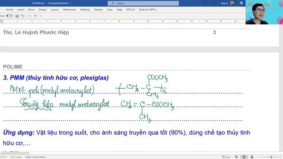The image size is (283, 159).
Task: Switch to the Draw tab
Action: click(31, 10)
